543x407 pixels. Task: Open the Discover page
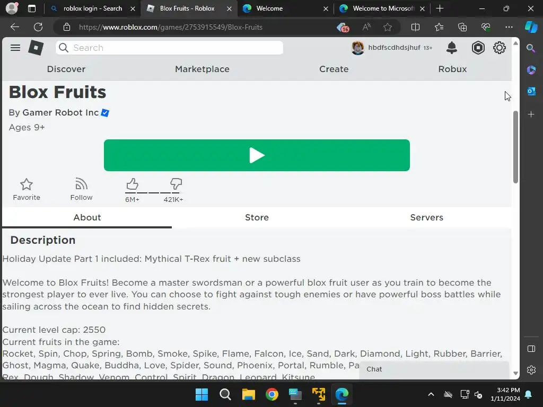pyautogui.click(x=66, y=69)
